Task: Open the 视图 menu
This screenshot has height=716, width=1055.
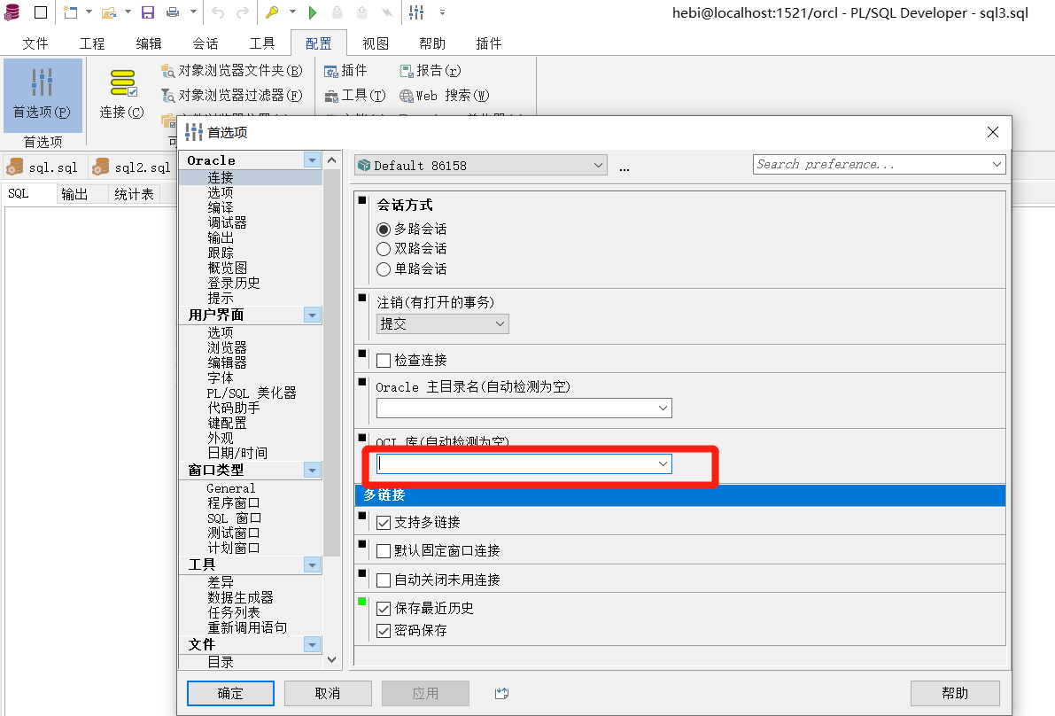Action: [x=375, y=42]
